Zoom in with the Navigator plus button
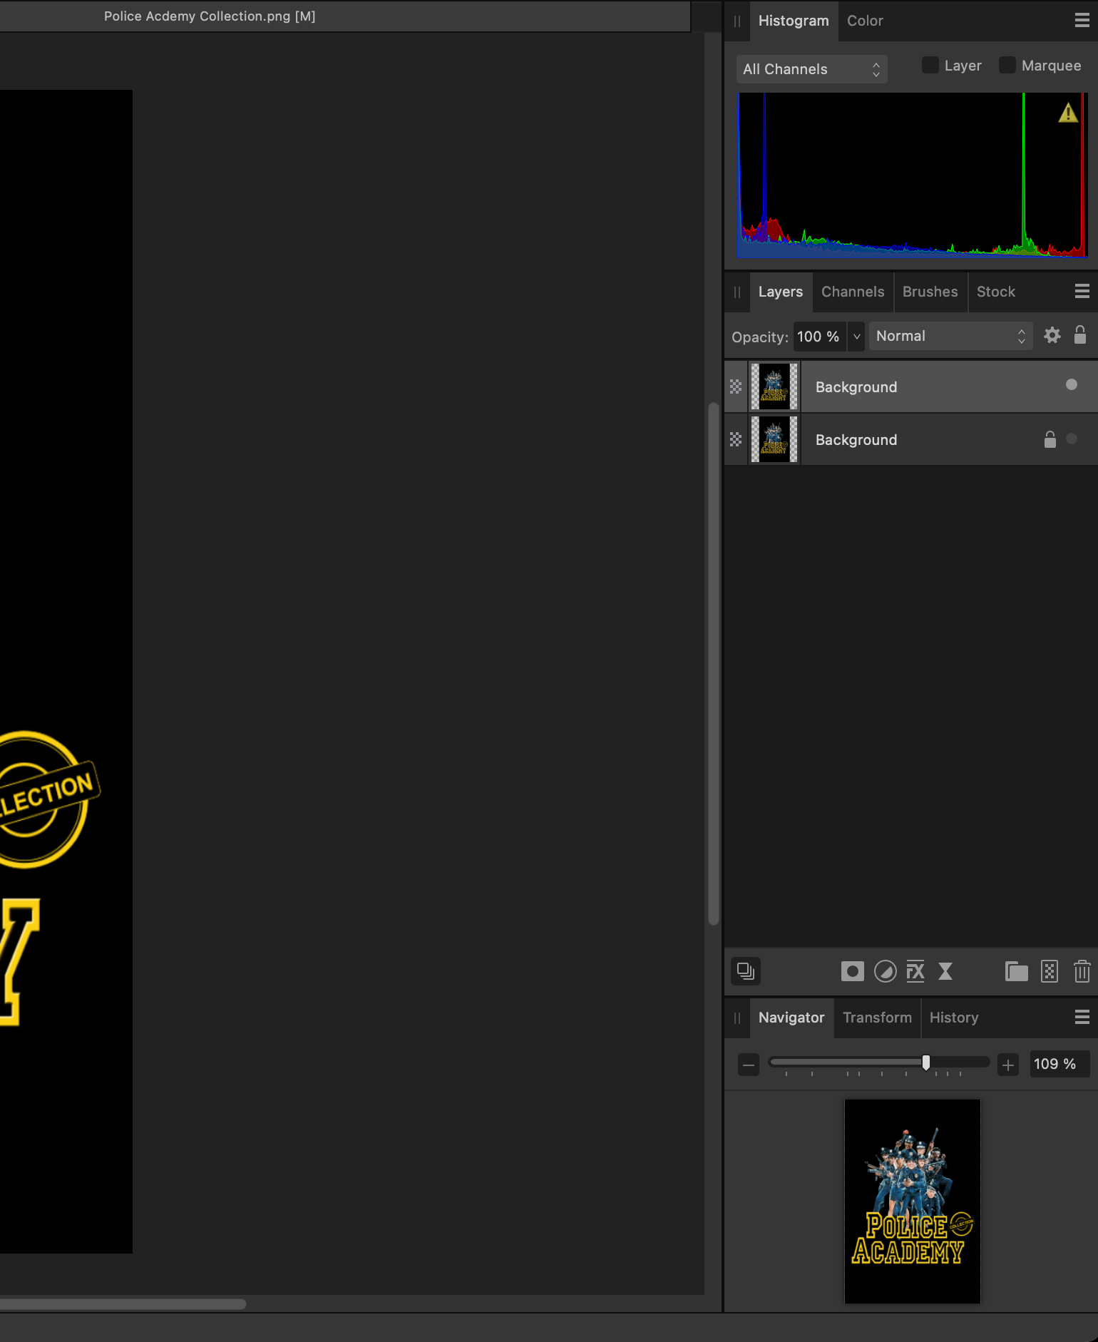 [x=1007, y=1065]
